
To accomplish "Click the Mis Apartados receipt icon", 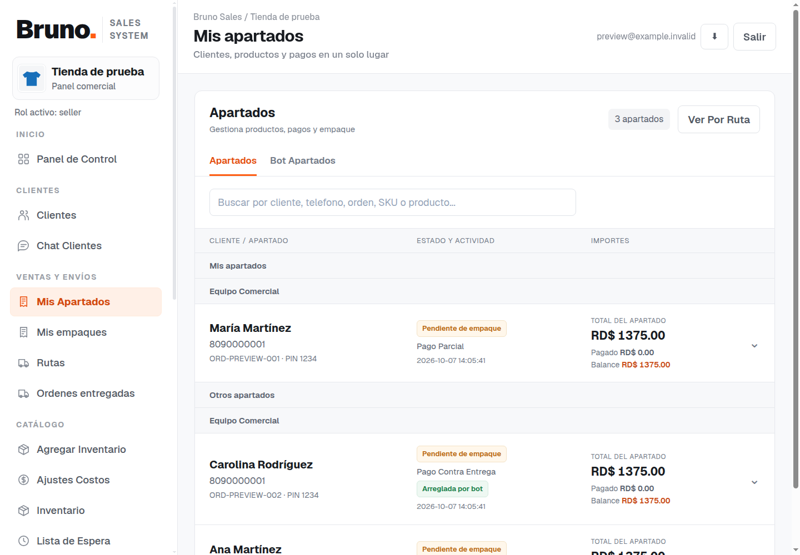I will pyautogui.click(x=23, y=302).
